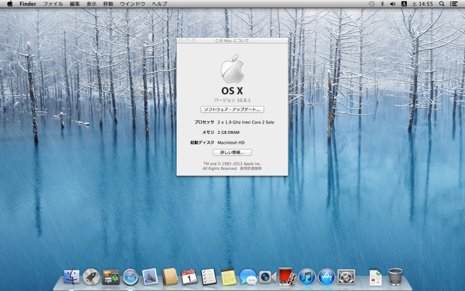Click startup disk value Macintosh HD
Viewport: 465px width, 291px height.
(231, 143)
